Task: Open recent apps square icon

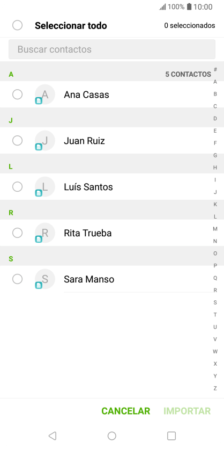Action: coord(171,436)
